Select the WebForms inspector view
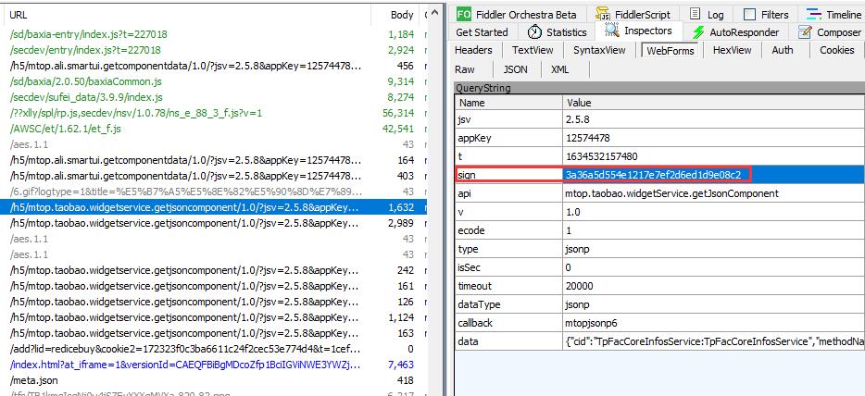865x396 pixels. [x=670, y=51]
